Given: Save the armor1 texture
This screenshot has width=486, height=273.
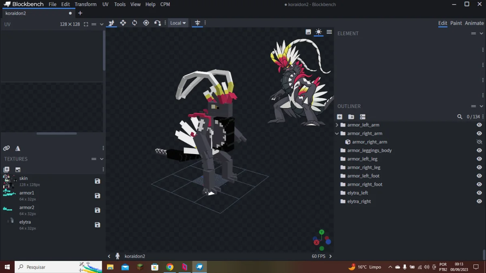Looking at the screenshot, I should [x=97, y=196].
